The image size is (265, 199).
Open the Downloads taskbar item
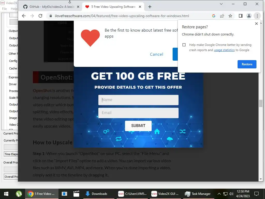point(99,194)
